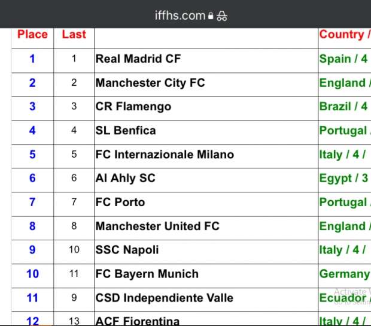This screenshot has width=371, height=326.
Task: Tap SL Benfica in the table
Action: [x=126, y=131]
